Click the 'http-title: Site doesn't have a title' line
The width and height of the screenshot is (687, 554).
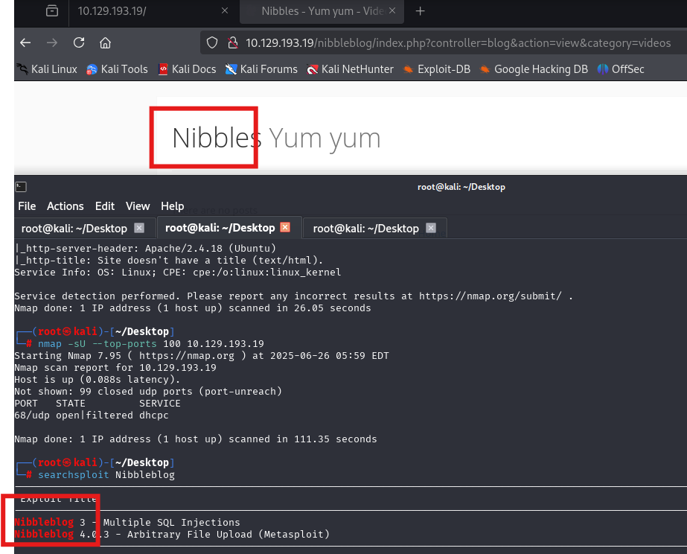tap(169, 261)
